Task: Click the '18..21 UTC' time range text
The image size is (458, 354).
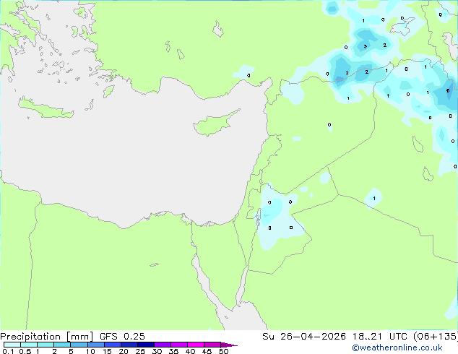Action: (x=380, y=337)
